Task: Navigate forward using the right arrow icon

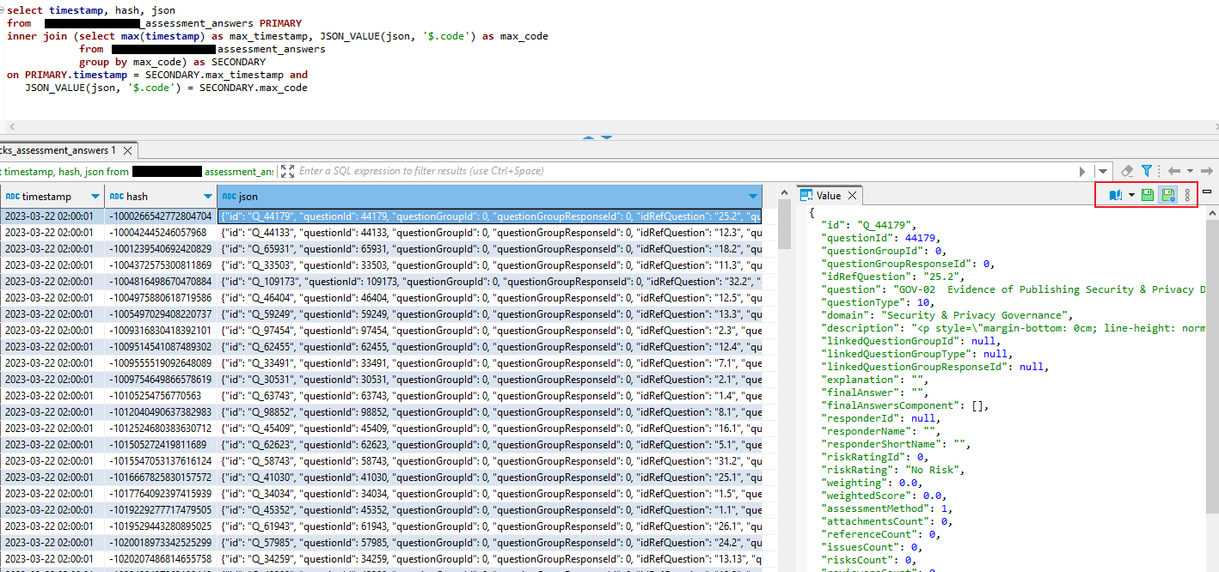Action: [1206, 170]
